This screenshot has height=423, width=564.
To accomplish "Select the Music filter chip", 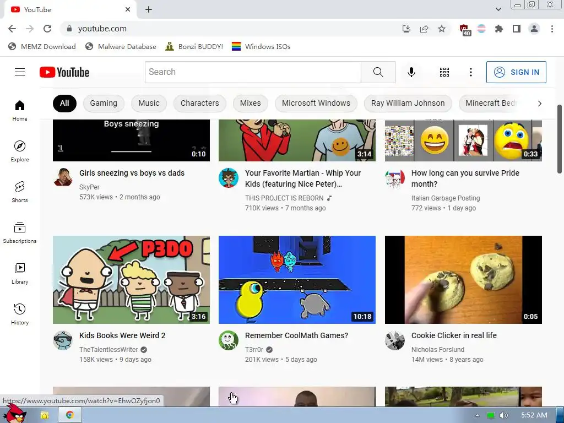I will (149, 104).
